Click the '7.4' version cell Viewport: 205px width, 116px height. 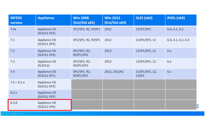22,74
